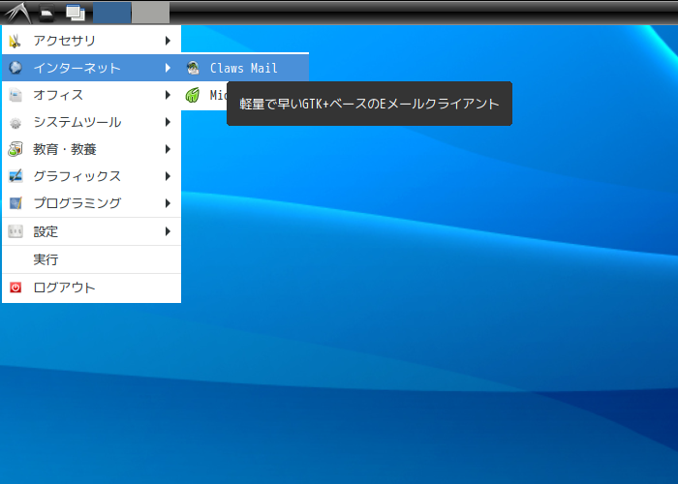Open the オフィス menu category
Image resolution: width=678 pixels, height=484 pixels.
coord(91,95)
